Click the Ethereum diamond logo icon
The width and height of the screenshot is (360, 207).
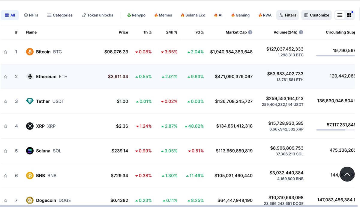tap(30, 77)
